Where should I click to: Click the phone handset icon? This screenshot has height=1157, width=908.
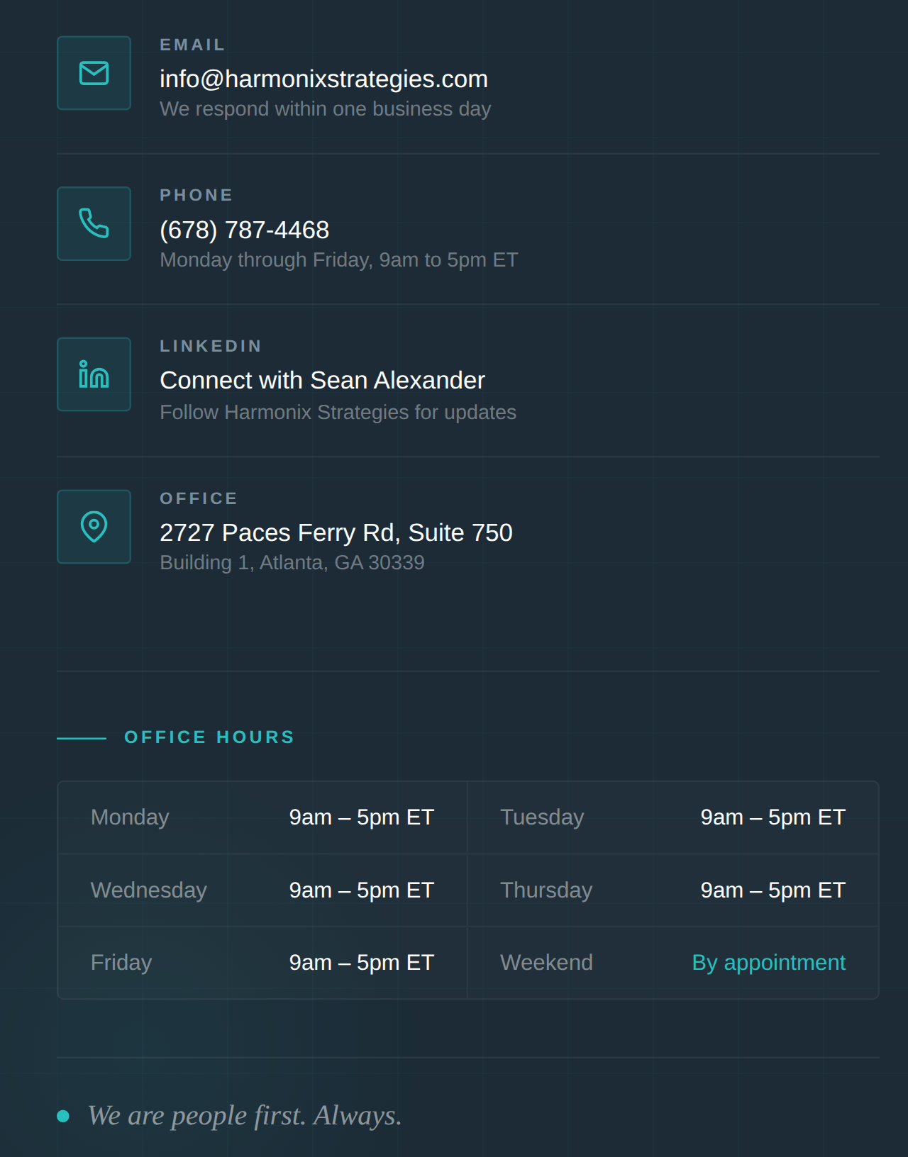pyautogui.click(x=94, y=223)
